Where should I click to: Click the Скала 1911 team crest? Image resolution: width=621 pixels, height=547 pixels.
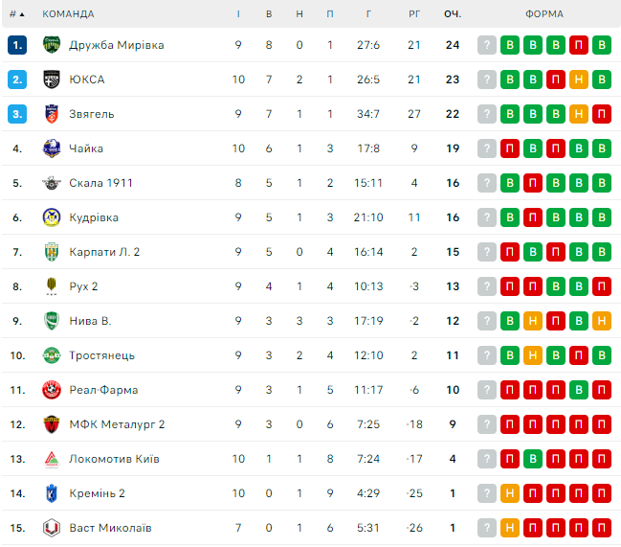pos(52,183)
